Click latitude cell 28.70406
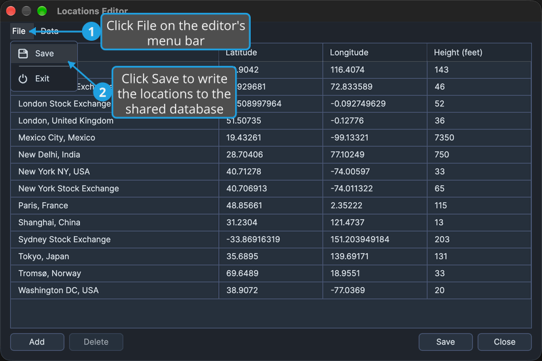The width and height of the screenshot is (542, 361). coord(270,154)
